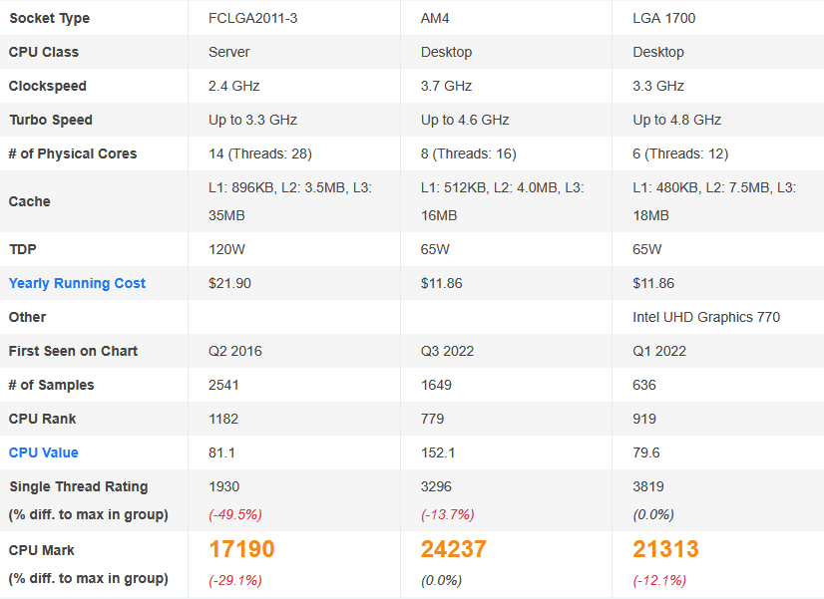Click the 120W TDP value
The width and height of the screenshot is (824, 599).
[x=226, y=249]
